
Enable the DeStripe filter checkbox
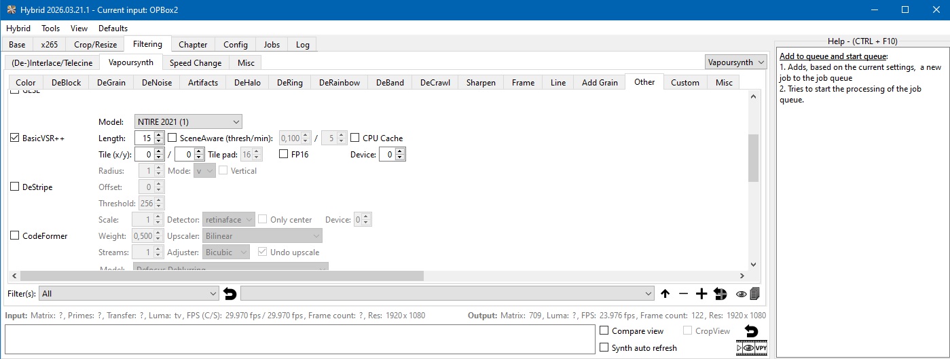point(15,187)
